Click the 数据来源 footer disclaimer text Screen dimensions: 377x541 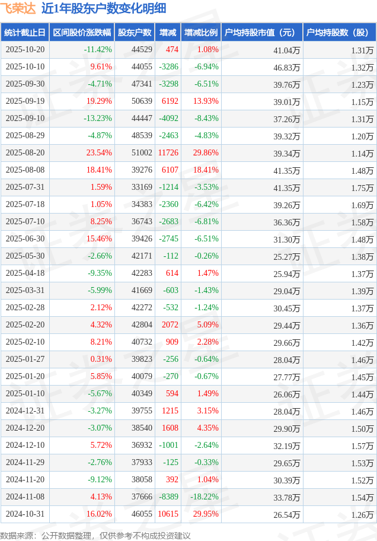tap(95, 535)
